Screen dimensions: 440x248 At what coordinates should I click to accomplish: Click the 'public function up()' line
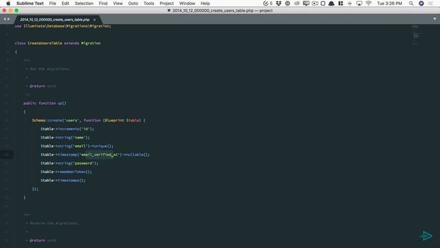(45, 103)
